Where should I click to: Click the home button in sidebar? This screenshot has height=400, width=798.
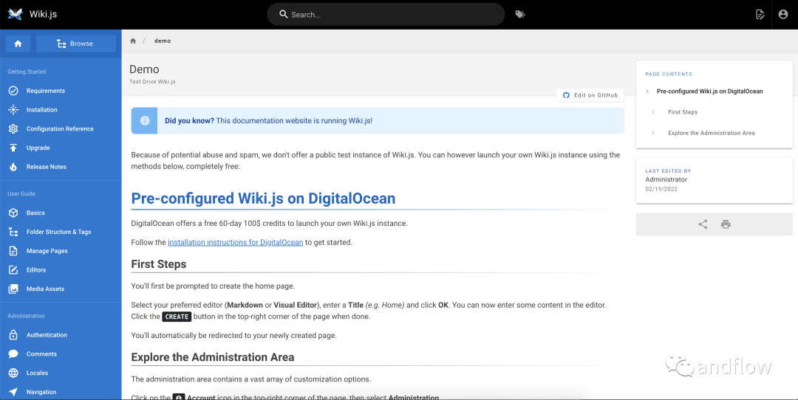[18, 44]
